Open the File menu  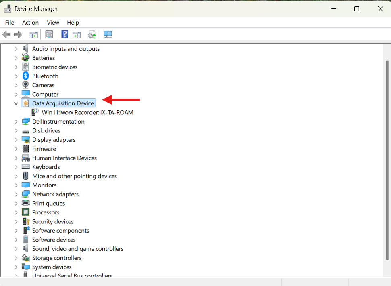coord(10,23)
